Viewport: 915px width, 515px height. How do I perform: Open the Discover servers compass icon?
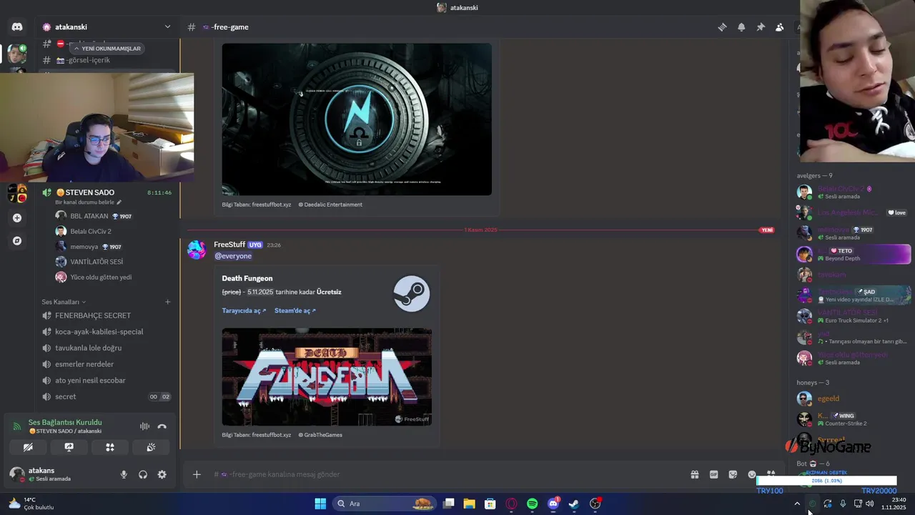point(17,241)
